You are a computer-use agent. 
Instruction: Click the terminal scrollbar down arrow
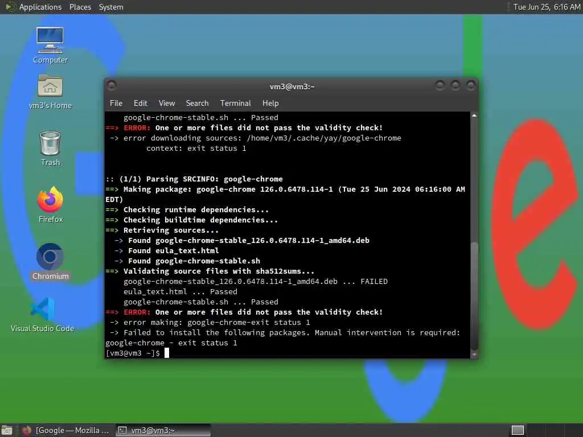474,355
